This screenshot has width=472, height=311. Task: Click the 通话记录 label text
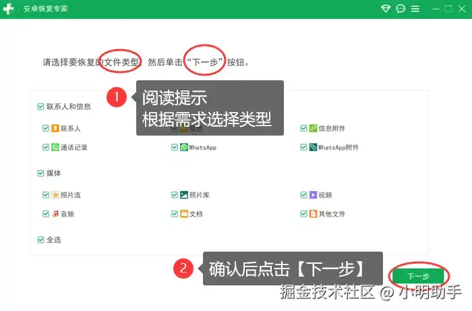(74, 147)
